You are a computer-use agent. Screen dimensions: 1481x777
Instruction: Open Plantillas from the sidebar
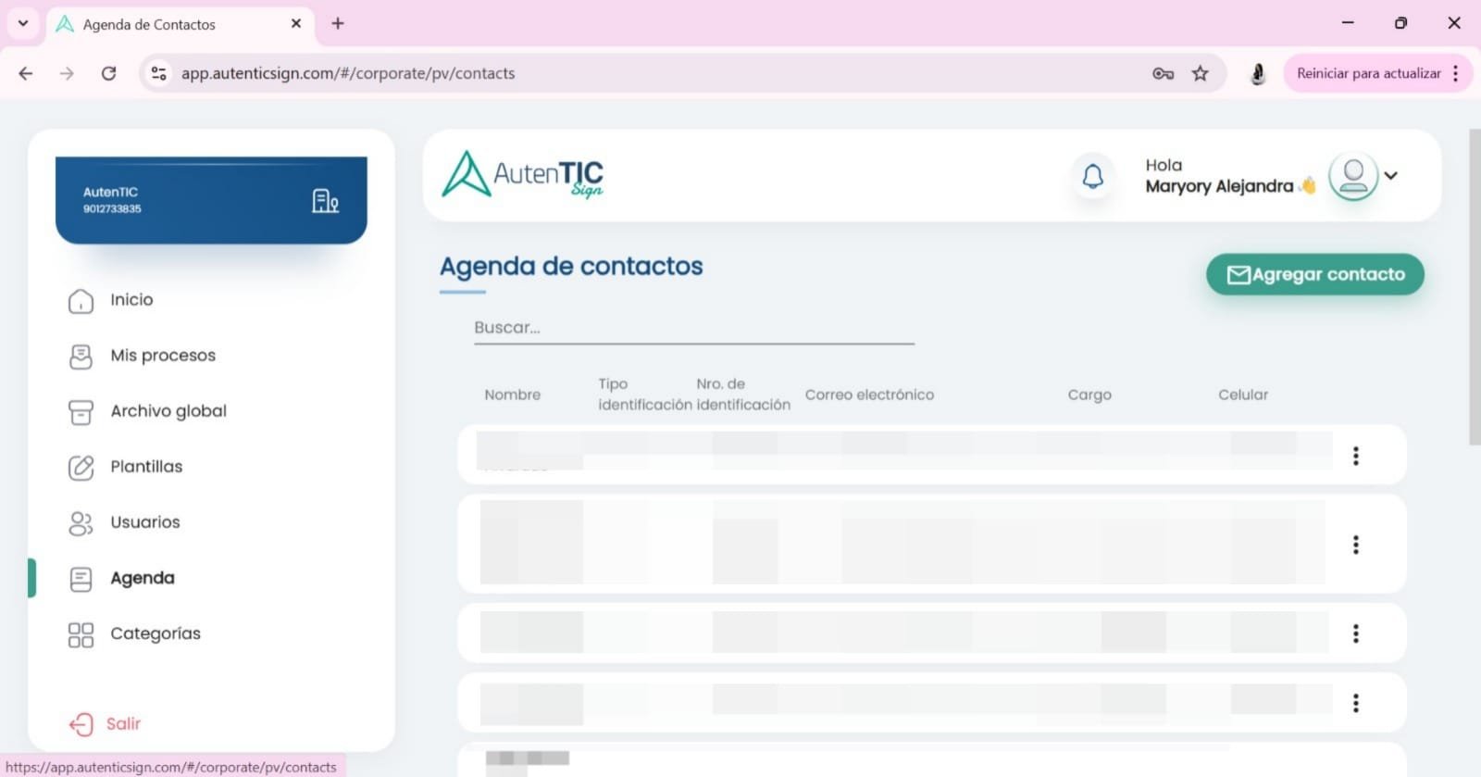pyautogui.click(x=146, y=467)
